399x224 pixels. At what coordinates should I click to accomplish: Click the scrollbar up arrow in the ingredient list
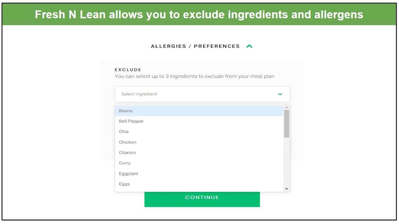point(286,107)
